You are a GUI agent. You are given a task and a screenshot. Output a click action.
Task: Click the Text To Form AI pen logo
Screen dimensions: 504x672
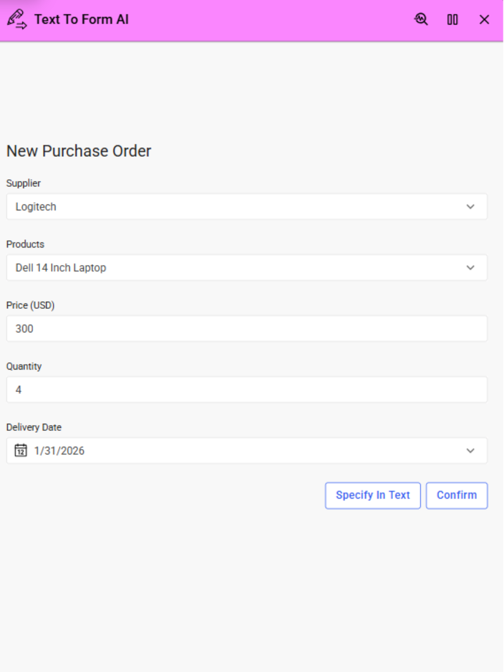click(17, 19)
